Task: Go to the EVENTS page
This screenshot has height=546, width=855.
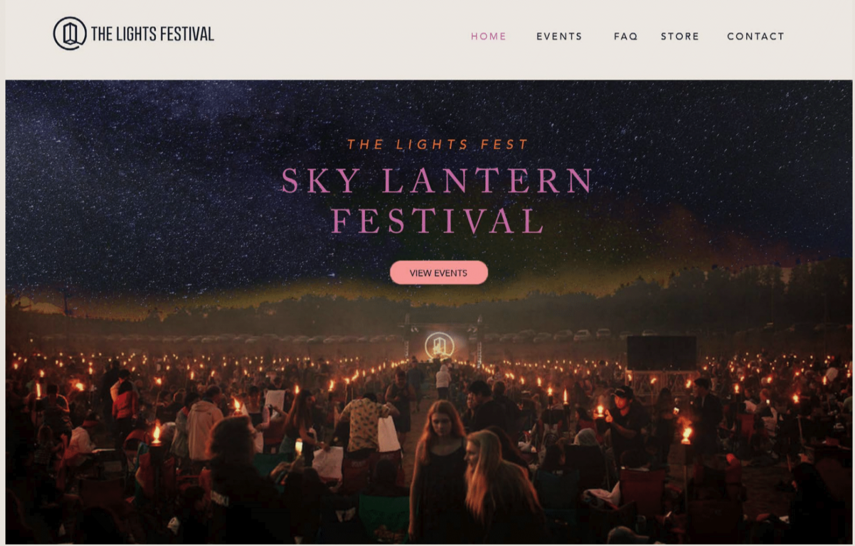Action: click(559, 36)
